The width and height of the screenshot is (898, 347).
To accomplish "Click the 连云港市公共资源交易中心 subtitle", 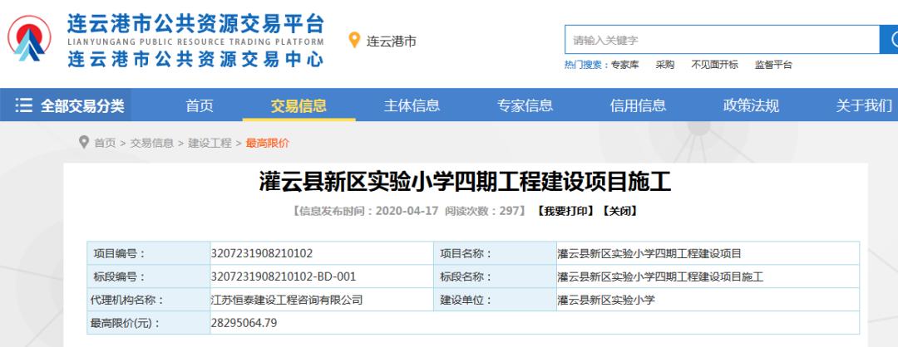I will pyautogui.click(x=195, y=59).
